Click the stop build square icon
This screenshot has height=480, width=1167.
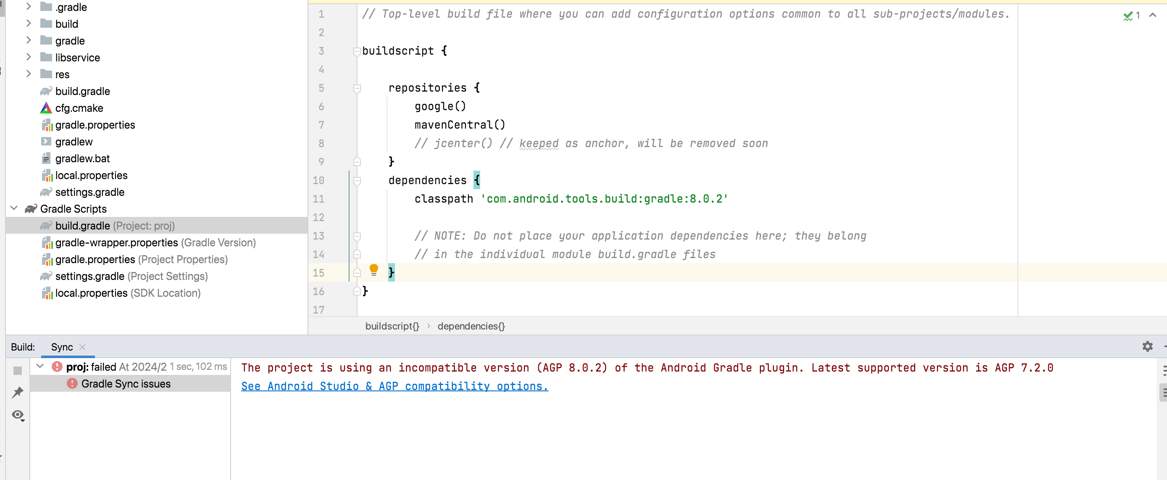(x=17, y=370)
